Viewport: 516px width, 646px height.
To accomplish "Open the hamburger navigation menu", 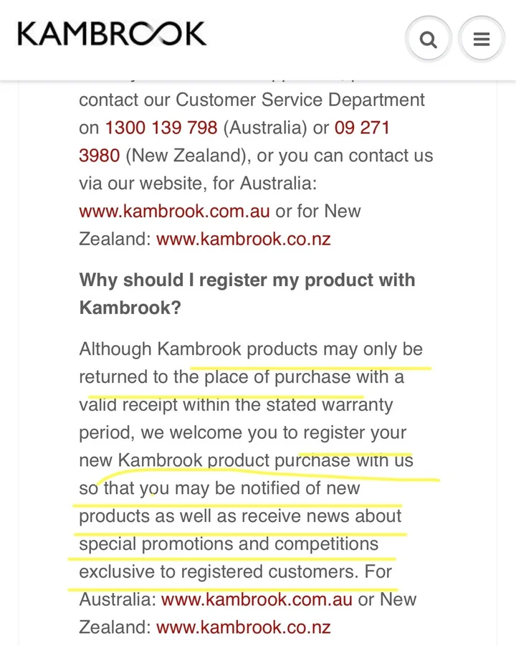I will point(481,39).
